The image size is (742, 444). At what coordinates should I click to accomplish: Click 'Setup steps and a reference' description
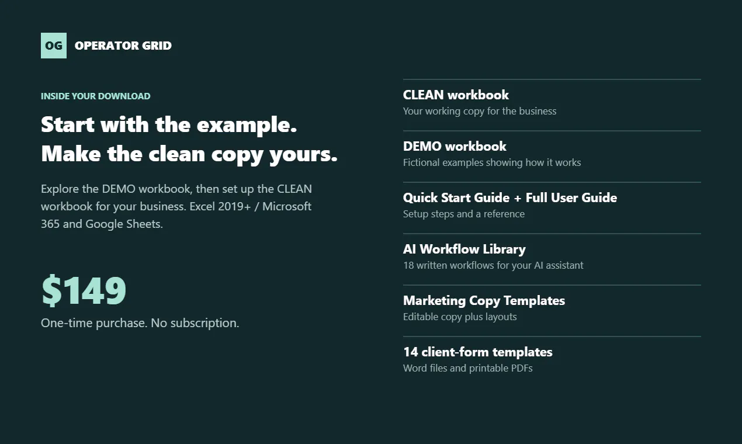coord(464,214)
